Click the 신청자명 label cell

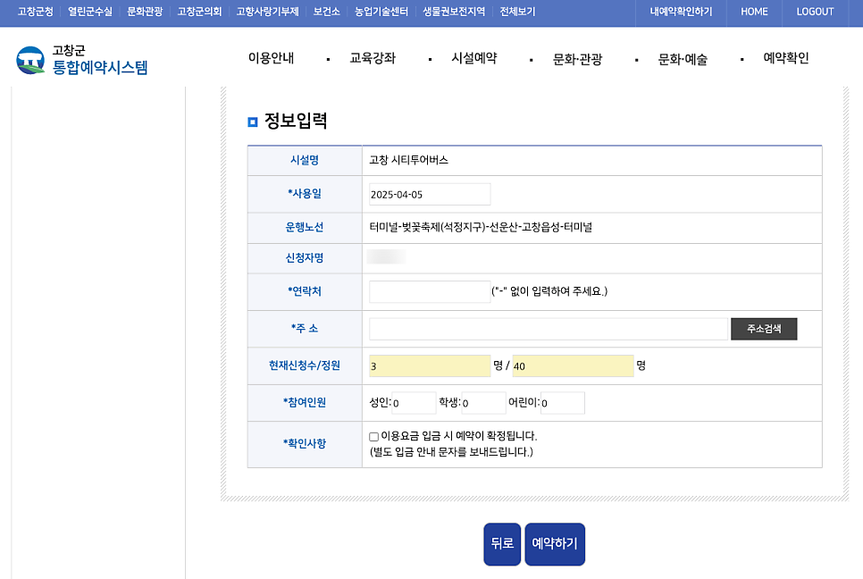(305, 258)
